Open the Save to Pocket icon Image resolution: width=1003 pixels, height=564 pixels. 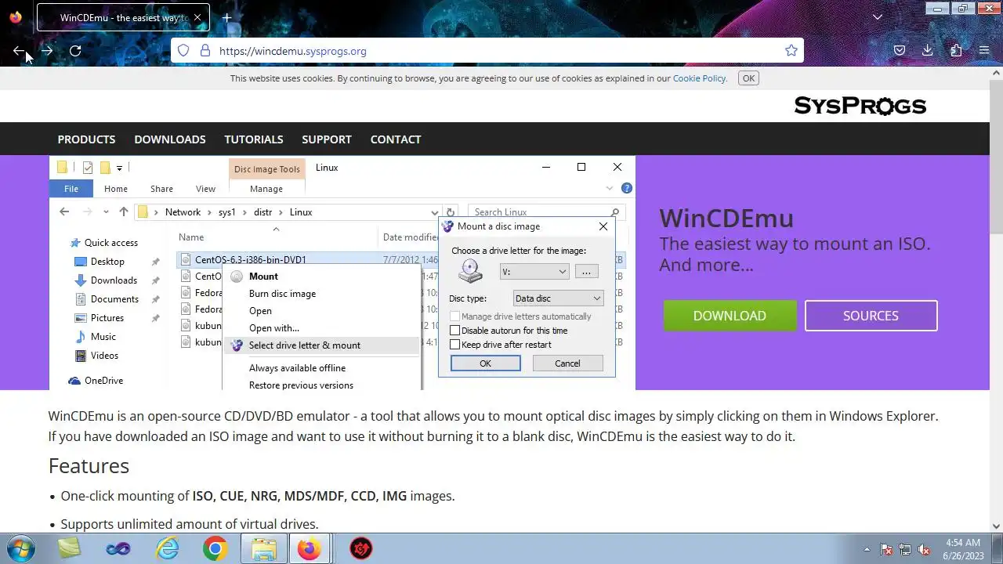[900, 51]
